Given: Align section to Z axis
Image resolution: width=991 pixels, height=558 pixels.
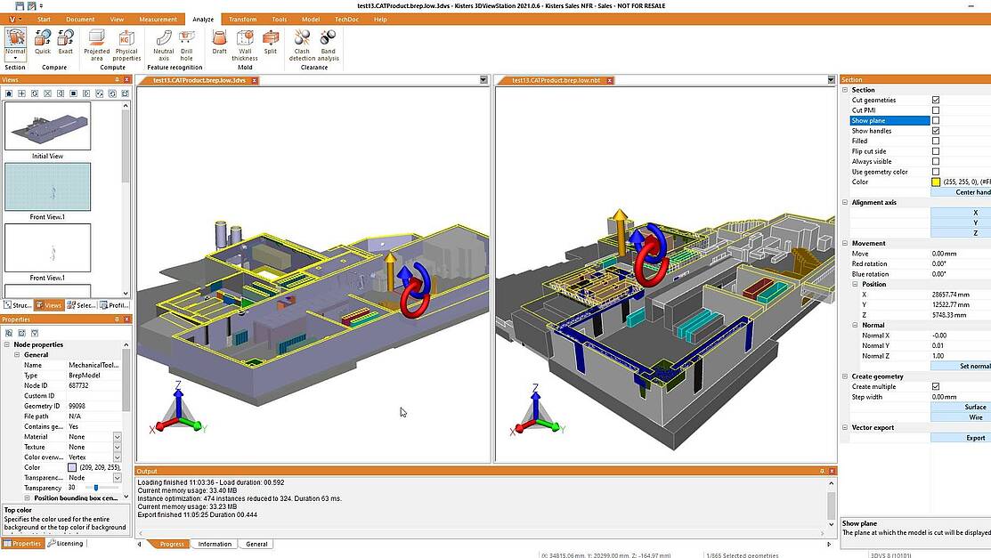Looking at the screenshot, I should click(961, 232).
